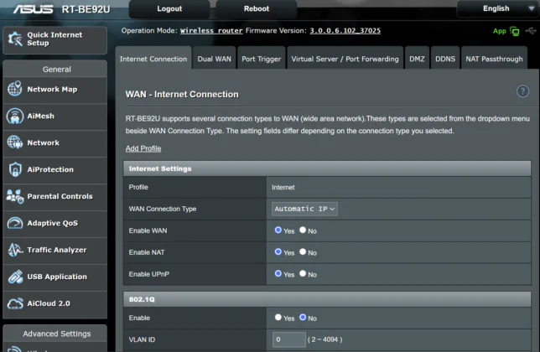Click the Internet profile value text
540x352 pixels.
click(x=283, y=187)
